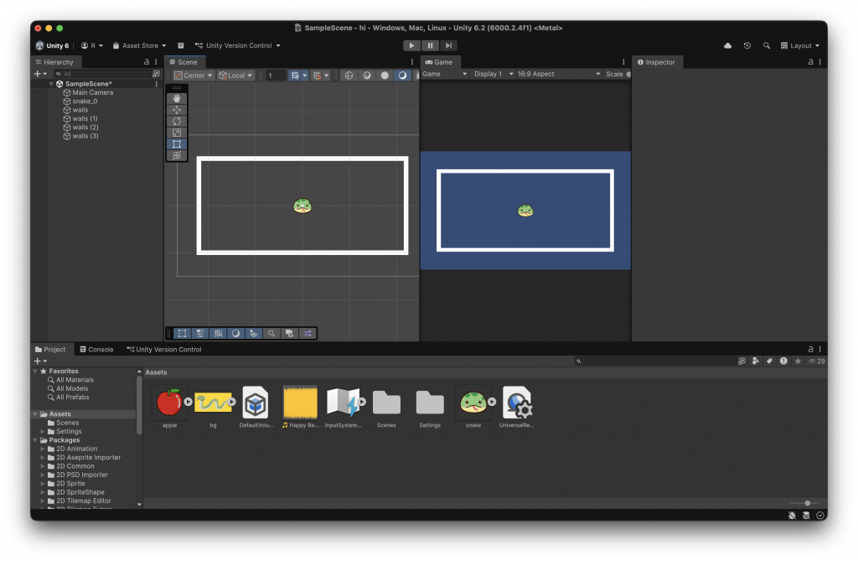858x561 pixels.
Task: Collapse the Assets folder tree arrow
Action: pos(35,414)
